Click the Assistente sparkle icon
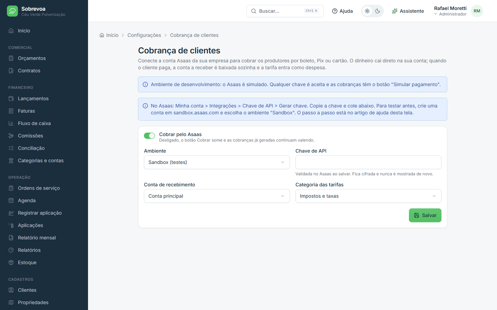The width and height of the screenshot is (497, 310). click(x=395, y=11)
